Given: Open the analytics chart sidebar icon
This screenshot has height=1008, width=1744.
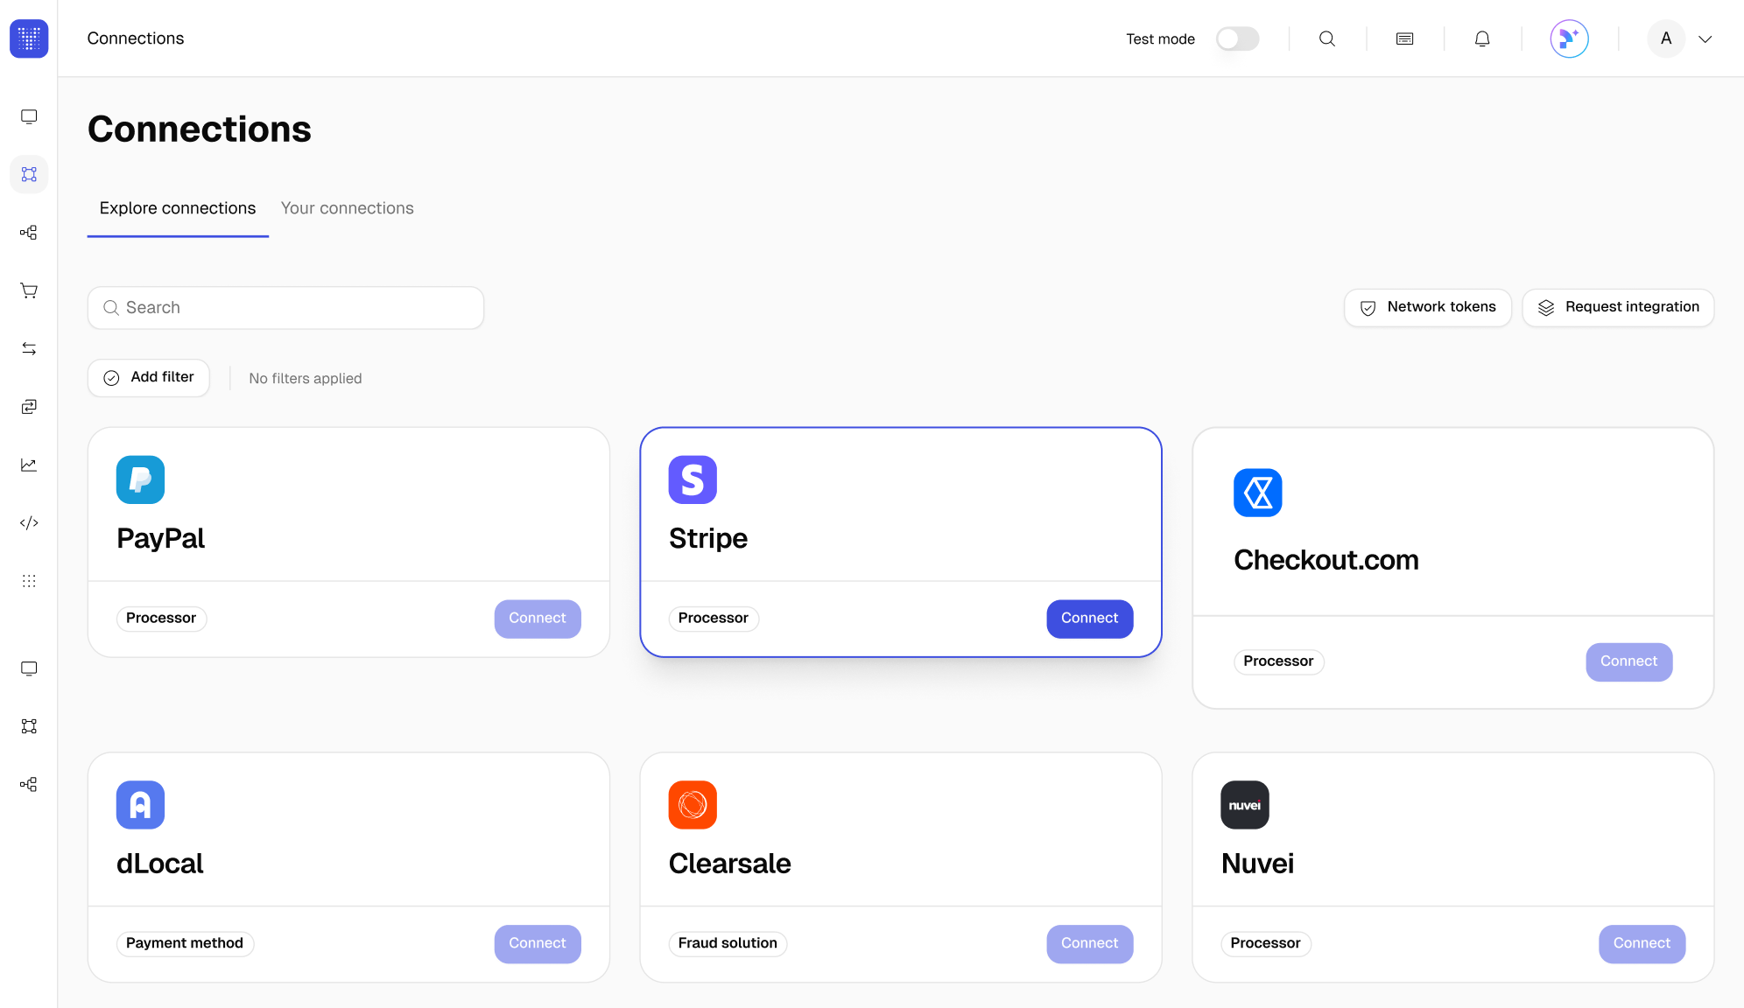Looking at the screenshot, I should 29,465.
